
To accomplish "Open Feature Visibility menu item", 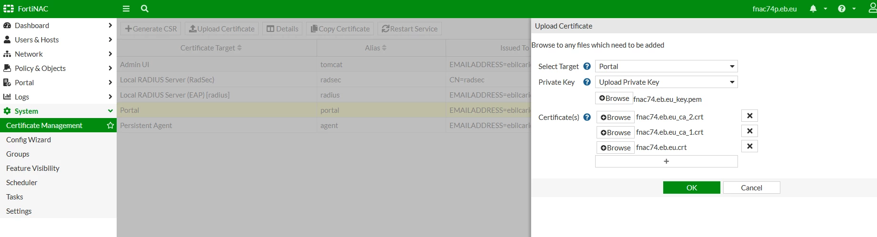I will point(58,168).
